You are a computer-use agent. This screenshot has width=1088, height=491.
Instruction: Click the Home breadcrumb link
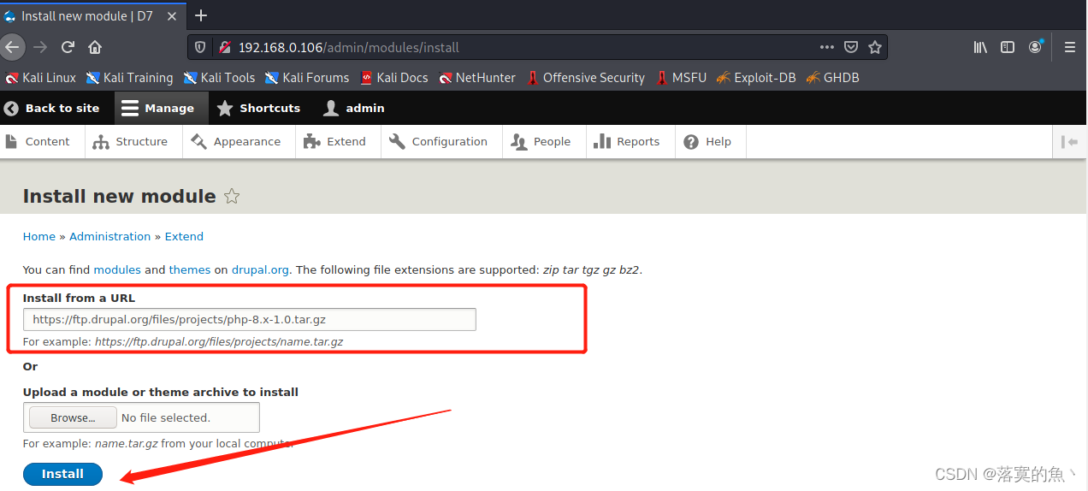coord(39,236)
